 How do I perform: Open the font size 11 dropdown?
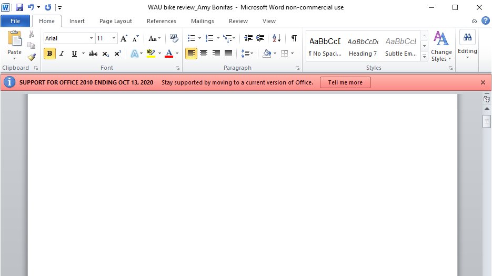(114, 38)
